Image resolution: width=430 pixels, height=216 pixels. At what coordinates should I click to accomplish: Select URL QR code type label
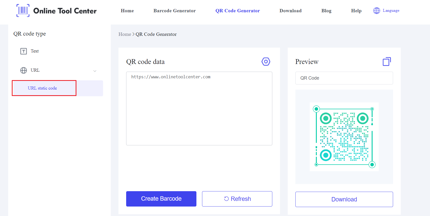(35, 70)
